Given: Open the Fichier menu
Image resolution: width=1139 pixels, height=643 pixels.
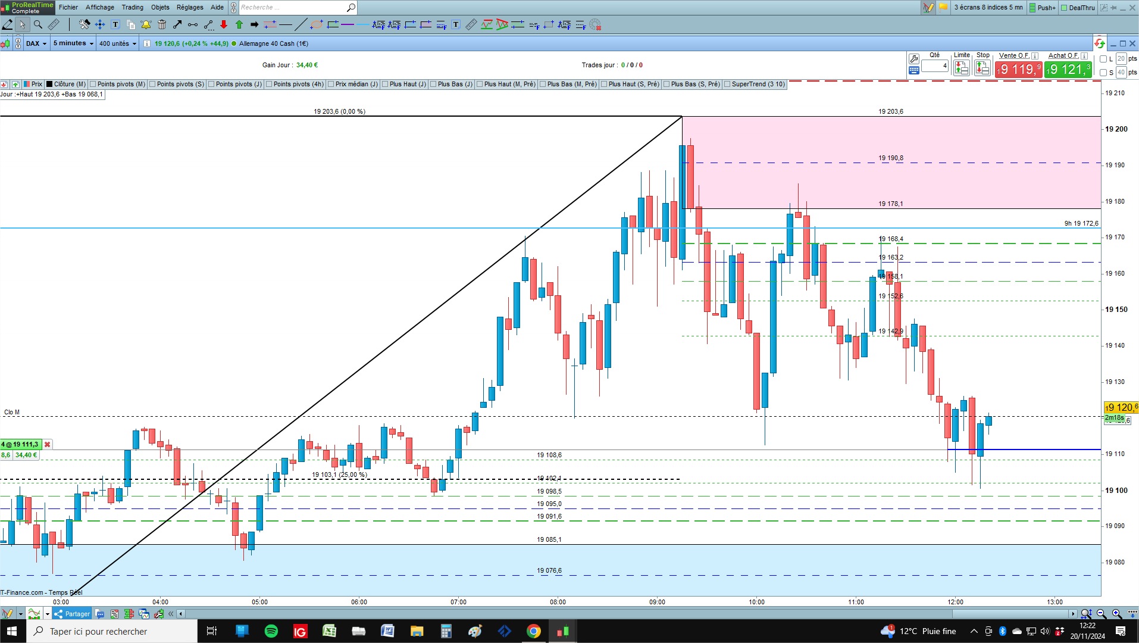Looking at the screenshot, I should pos(68,8).
